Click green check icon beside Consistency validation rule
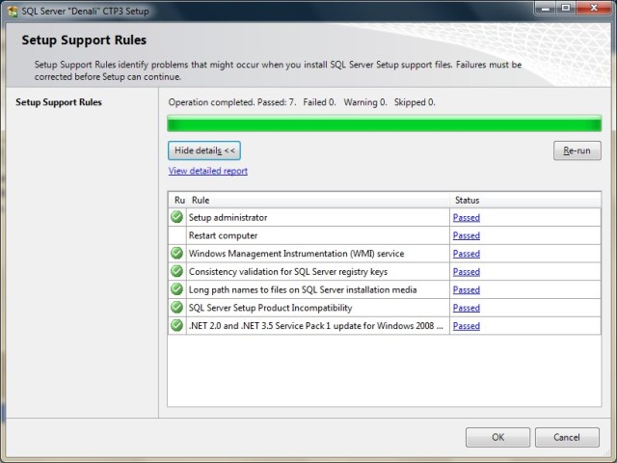617x463 pixels. click(176, 272)
